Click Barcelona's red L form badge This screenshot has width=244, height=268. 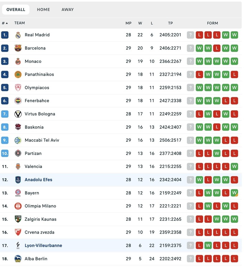pyautogui.click(x=217, y=48)
